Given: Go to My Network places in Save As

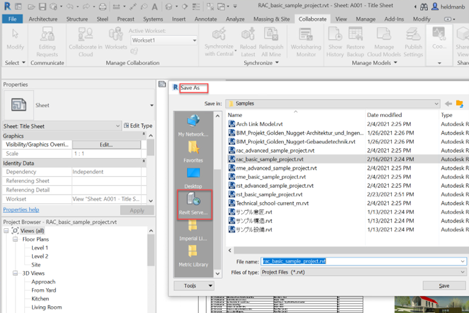Looking at the screenshot, I should click(193, 125).
